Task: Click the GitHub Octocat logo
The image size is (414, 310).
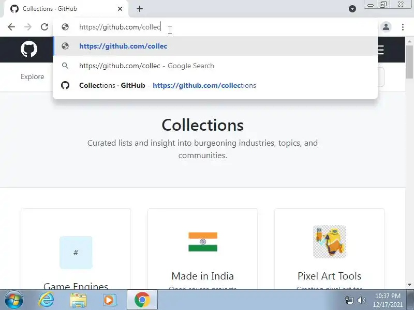Action: tap(29, 49)
